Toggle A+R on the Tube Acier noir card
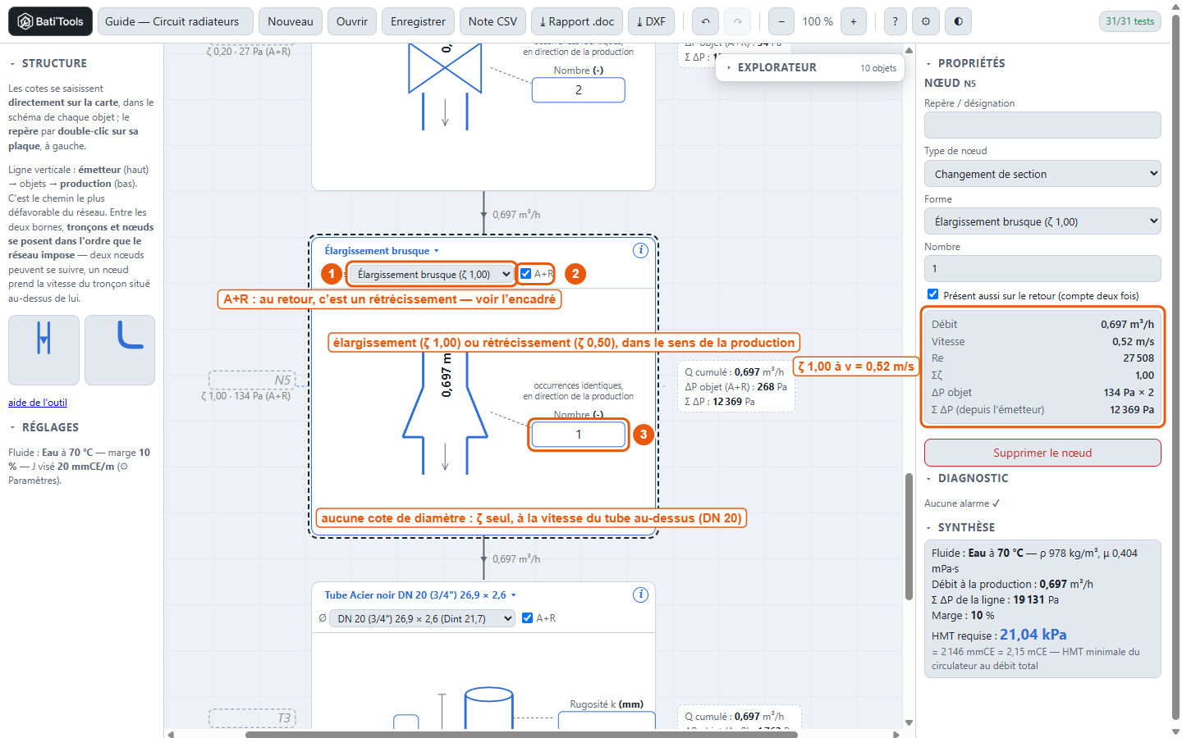 (x=528, y=618)
